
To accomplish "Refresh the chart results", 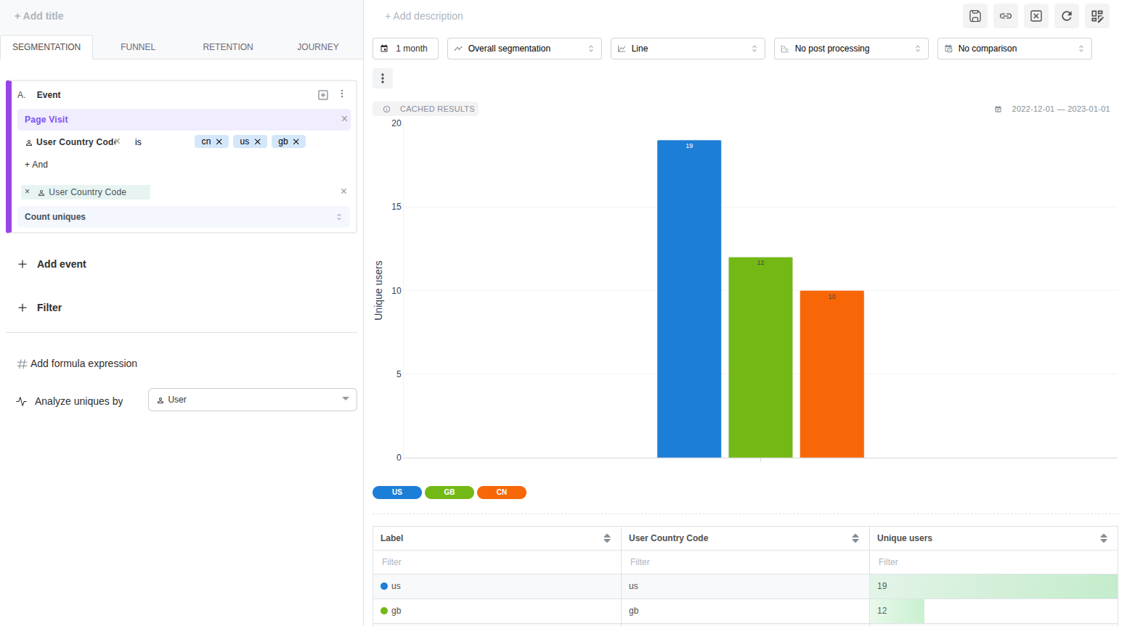I will click(1067, 16).
